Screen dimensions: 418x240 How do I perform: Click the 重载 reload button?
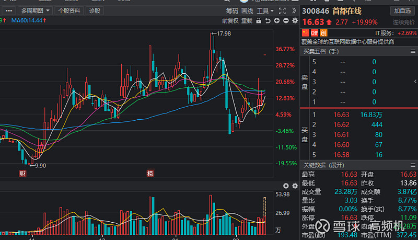247,21
